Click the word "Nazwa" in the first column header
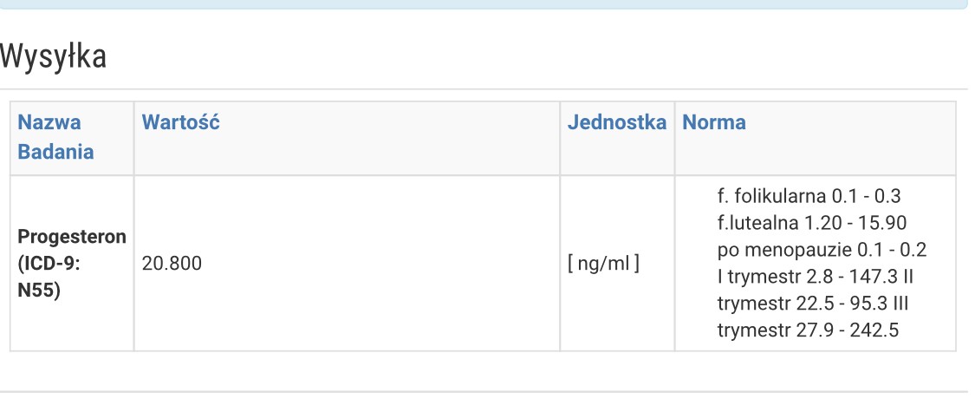This screenshot has height=399, width=975. tap(50, 122)
